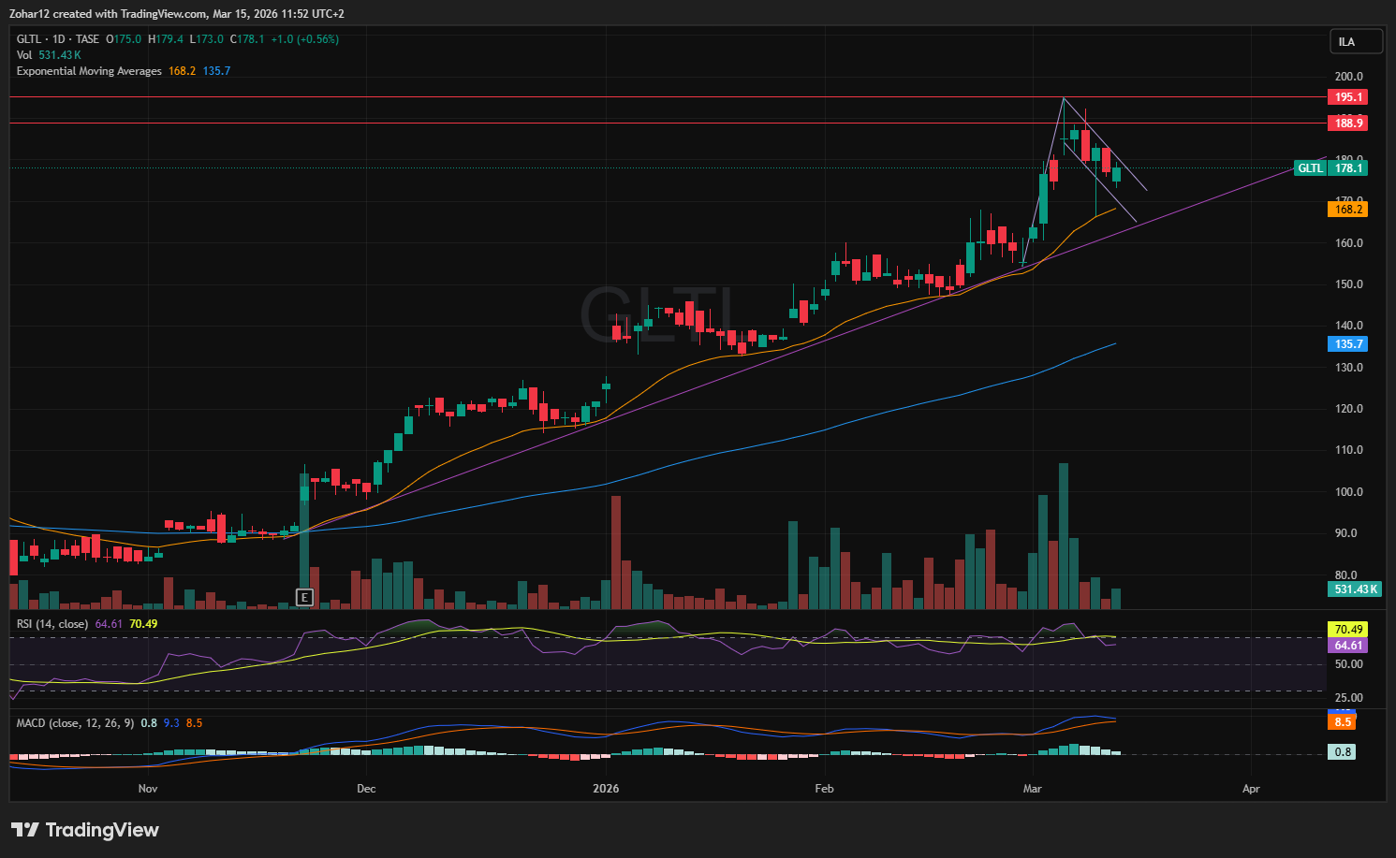
Task: Open the Exponential Moving Averages legend
Action: tap(89, 71)
